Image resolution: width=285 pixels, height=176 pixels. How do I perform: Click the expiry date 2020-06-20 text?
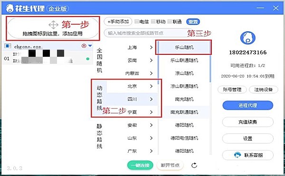pos(248,76)
